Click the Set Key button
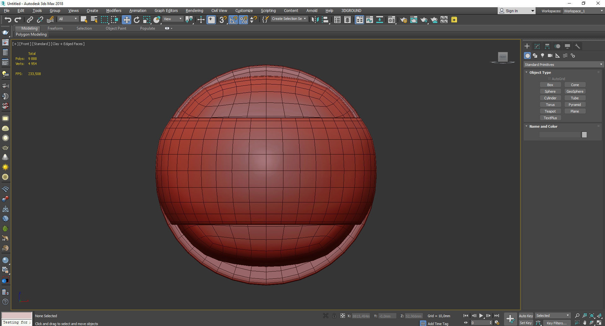 (526, 323)
